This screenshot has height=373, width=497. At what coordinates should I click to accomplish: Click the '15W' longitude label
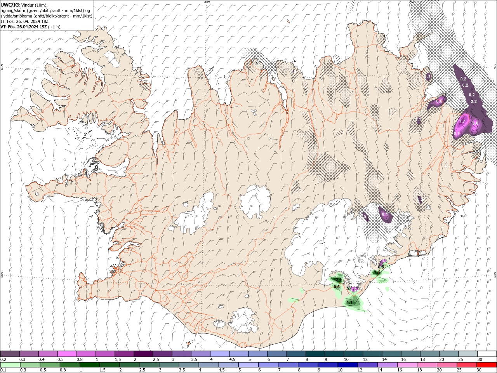click(411, 2)
